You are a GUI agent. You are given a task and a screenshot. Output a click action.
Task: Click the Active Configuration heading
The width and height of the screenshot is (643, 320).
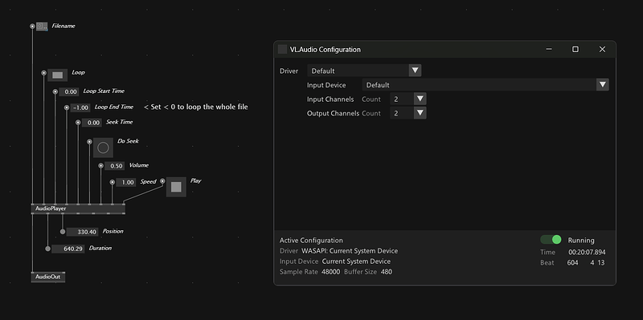(x=311, y=241)
